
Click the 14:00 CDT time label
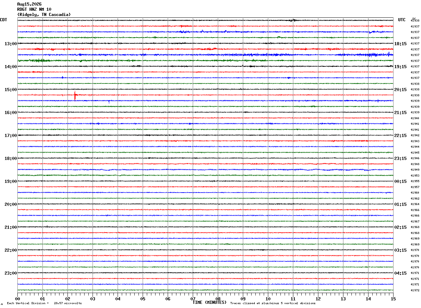click(11, 67)
